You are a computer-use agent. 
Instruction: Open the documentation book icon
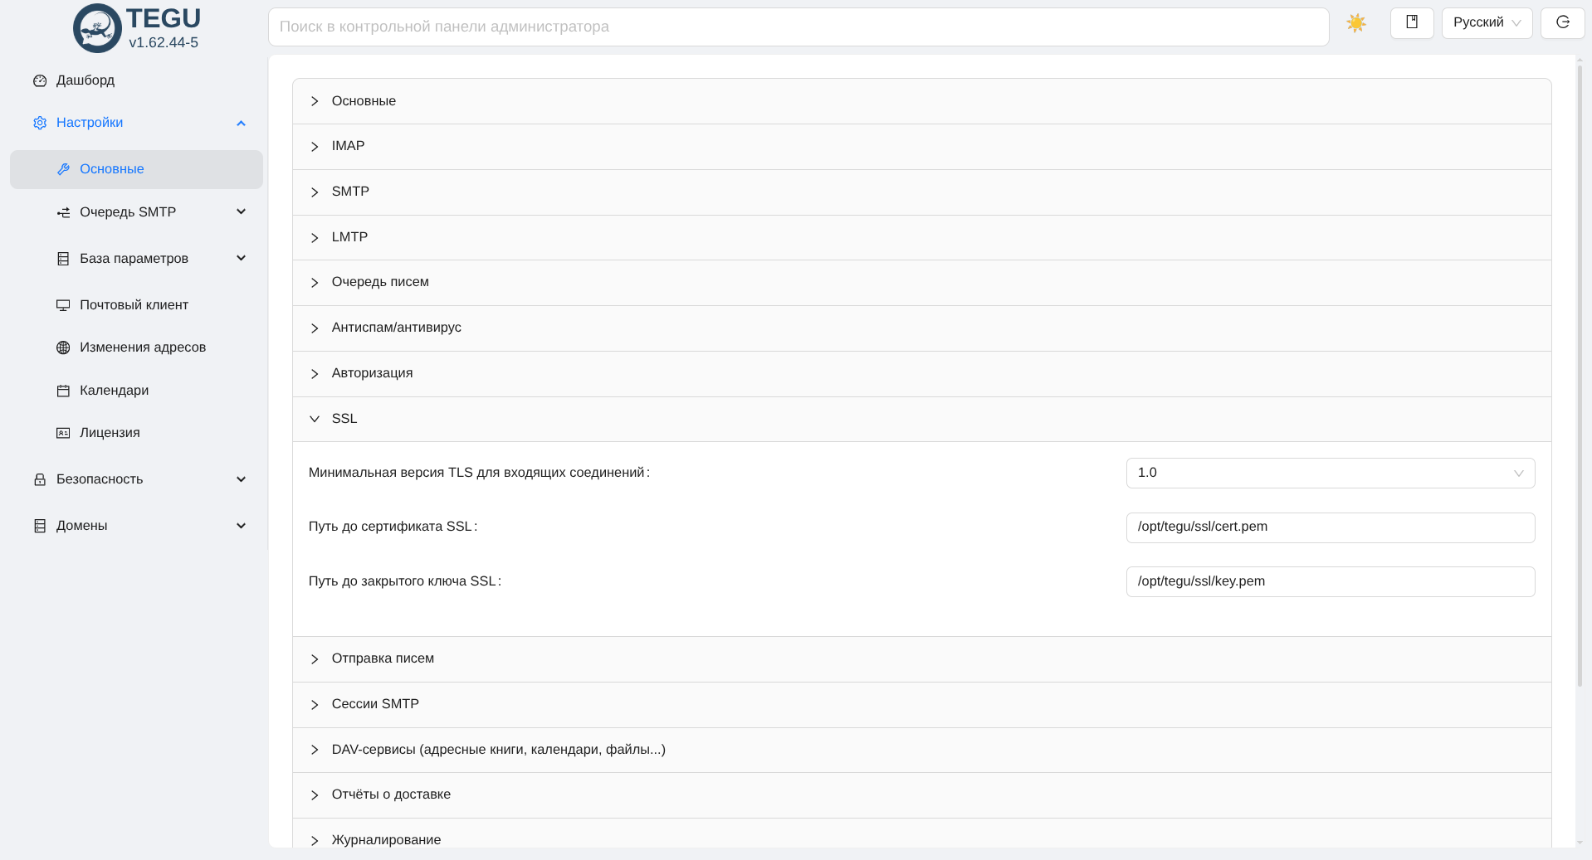(x=1411, y=22)
